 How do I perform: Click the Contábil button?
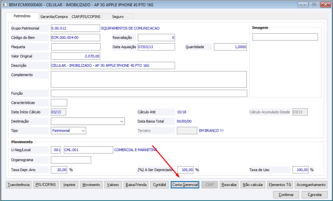[x=159, y=185]
